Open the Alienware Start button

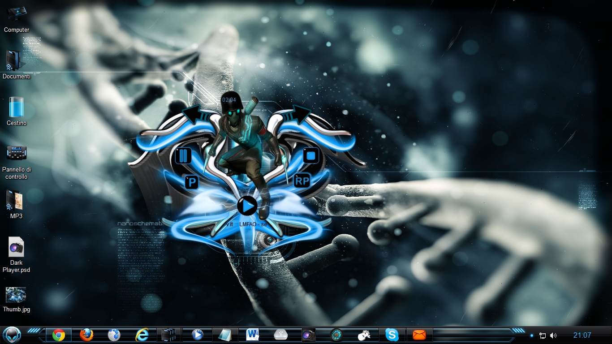pos(12,335)
